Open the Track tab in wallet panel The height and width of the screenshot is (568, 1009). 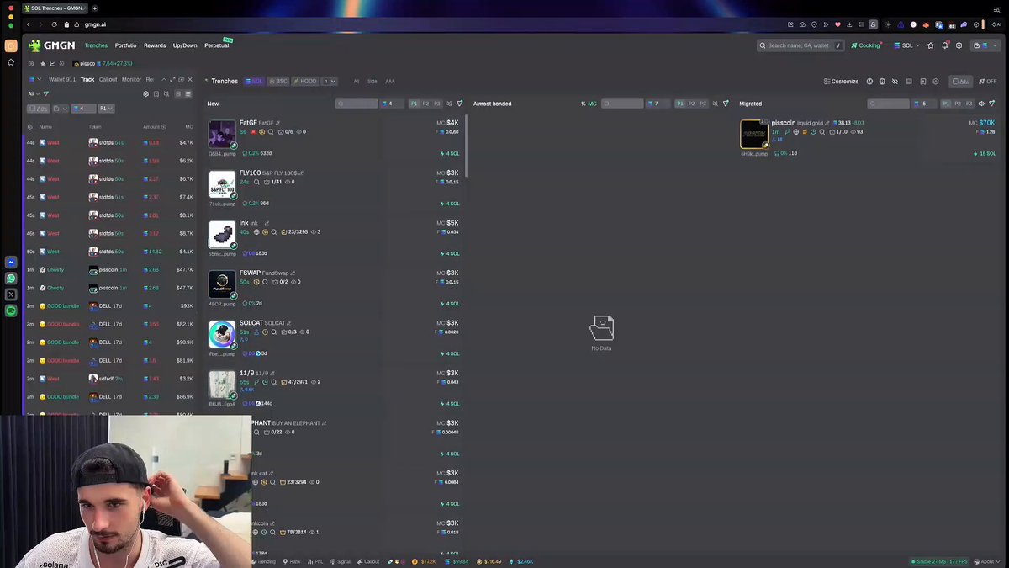tap(87, 80)
